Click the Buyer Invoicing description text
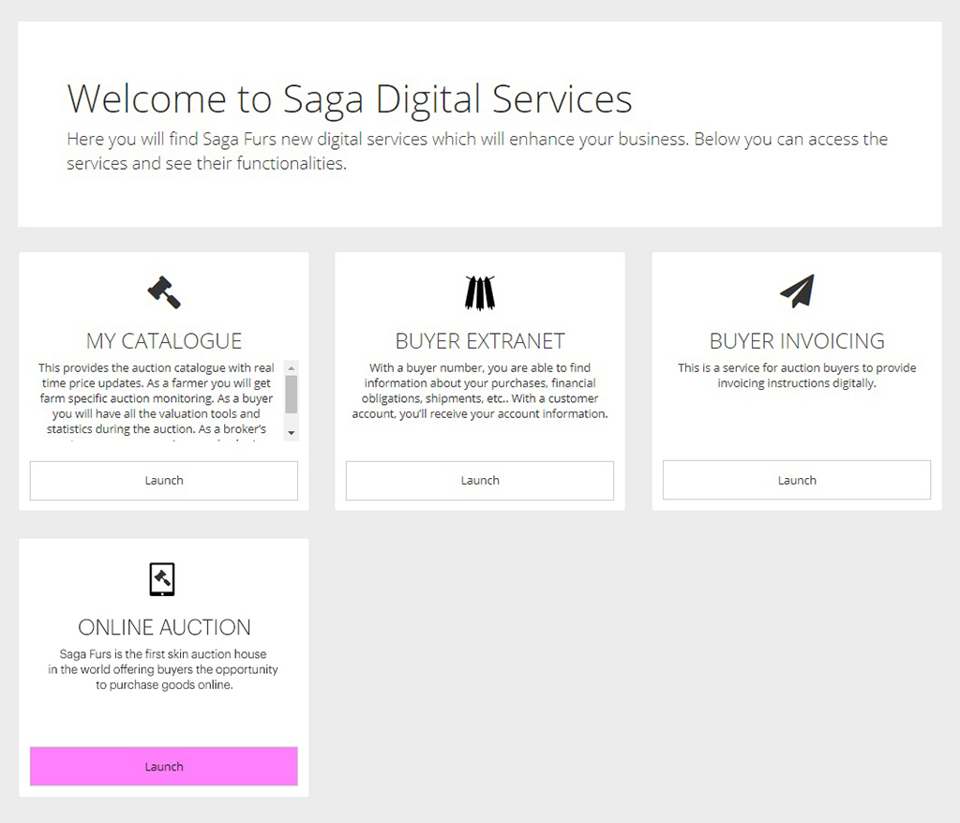Screen dimensions: 960x823 click(x=797, y=375)
